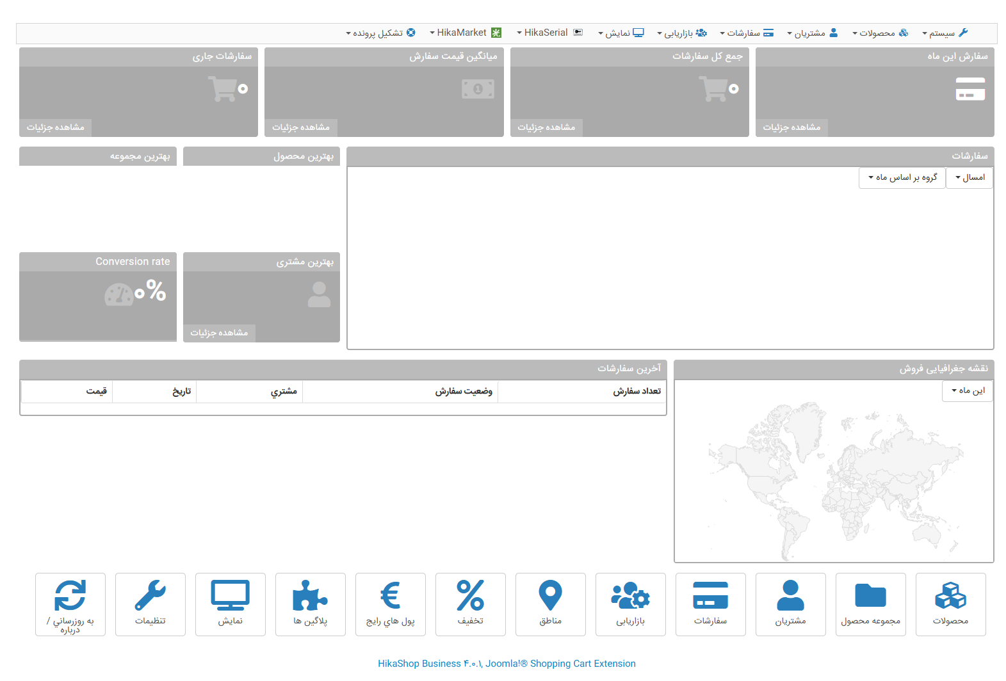Open the مشتریان user icon tile
The image size is (1006, 681).
(790, 604)
